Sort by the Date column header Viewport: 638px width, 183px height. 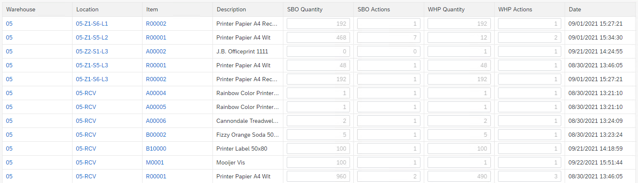tap(574, 10)
